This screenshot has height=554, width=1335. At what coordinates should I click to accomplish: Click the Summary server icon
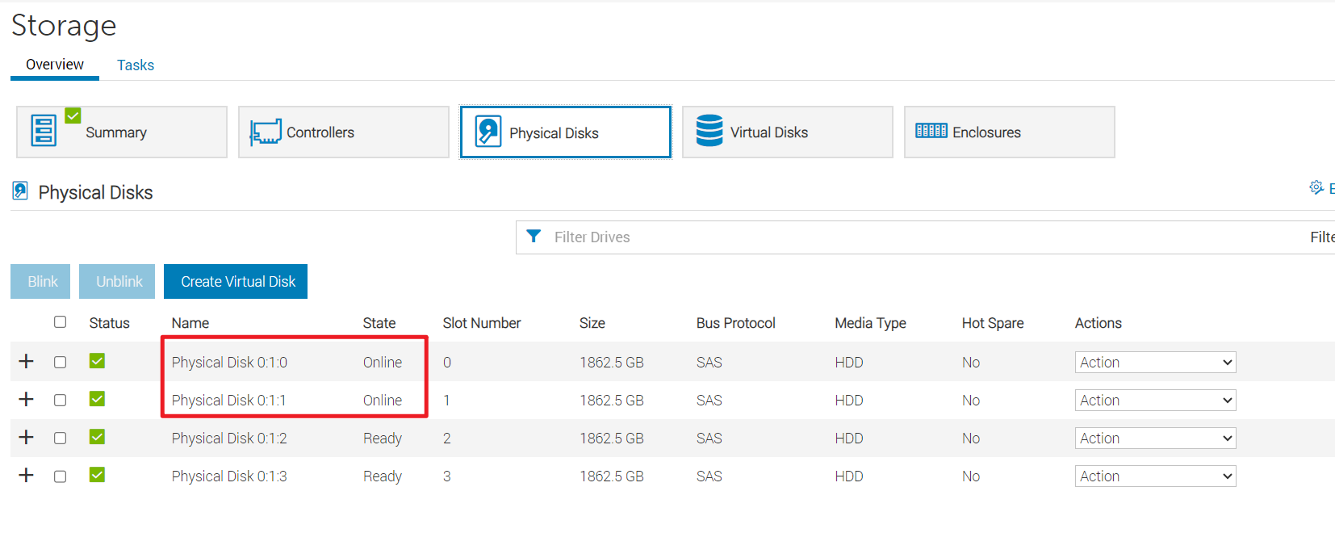pos(44,130)
